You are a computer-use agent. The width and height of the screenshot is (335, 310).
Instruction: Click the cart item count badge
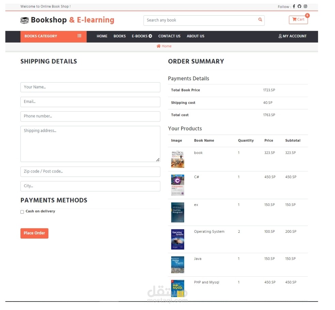tap(307, 15)
